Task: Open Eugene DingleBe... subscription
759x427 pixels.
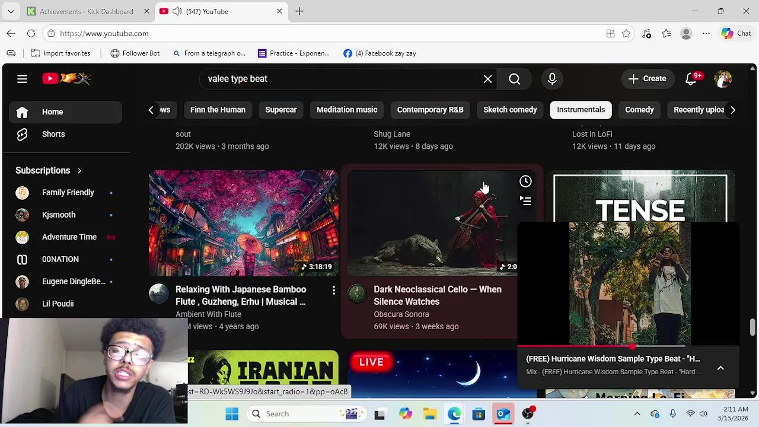Action: pos(65,281)
